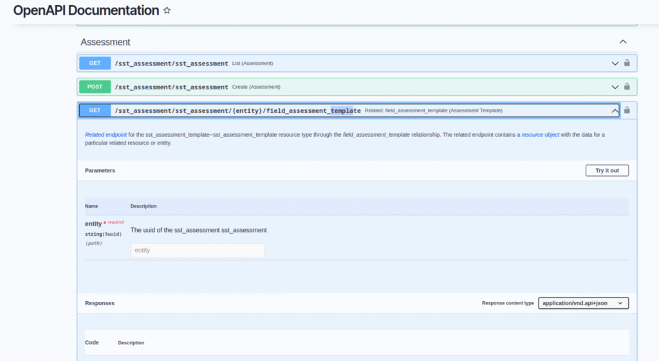Image resolution: width=659 pixels, height=361 pixels.
Task: Open authorization lock on field_assessment_template endpoint row
Action: [627, 110]
